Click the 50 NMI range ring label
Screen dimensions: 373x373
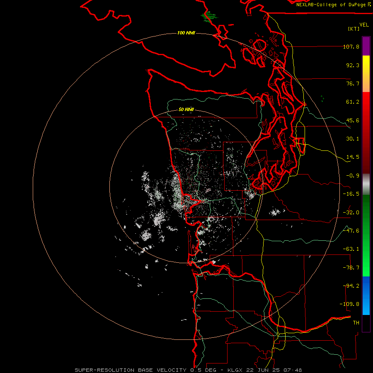pos(186,109)
